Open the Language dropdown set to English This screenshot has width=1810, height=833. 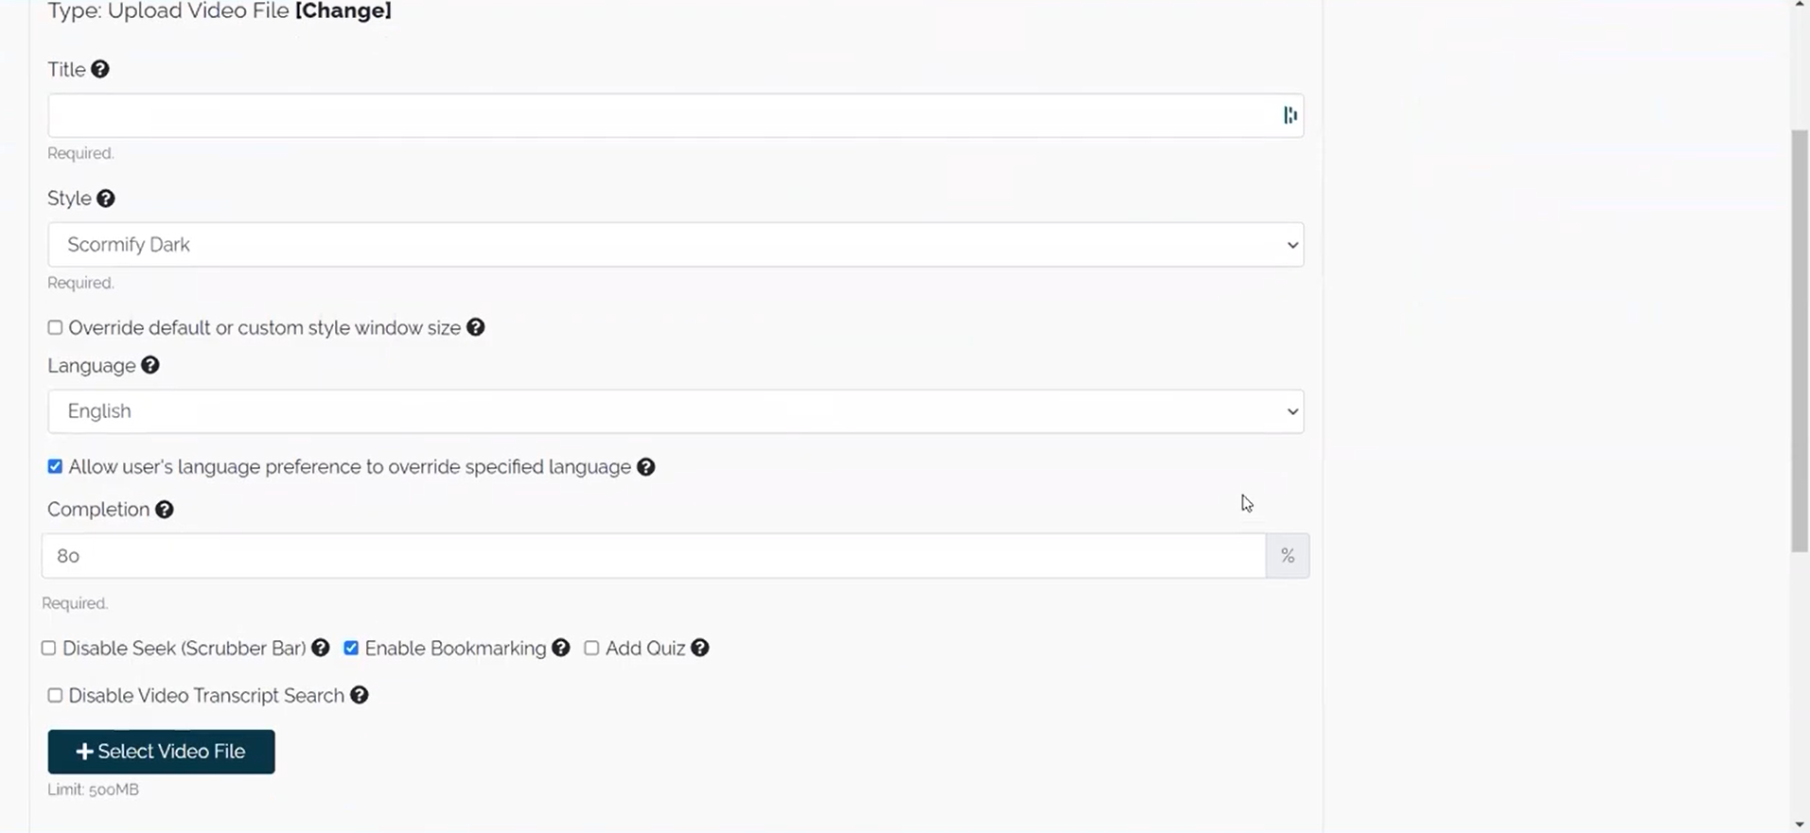tap(675, 410)
